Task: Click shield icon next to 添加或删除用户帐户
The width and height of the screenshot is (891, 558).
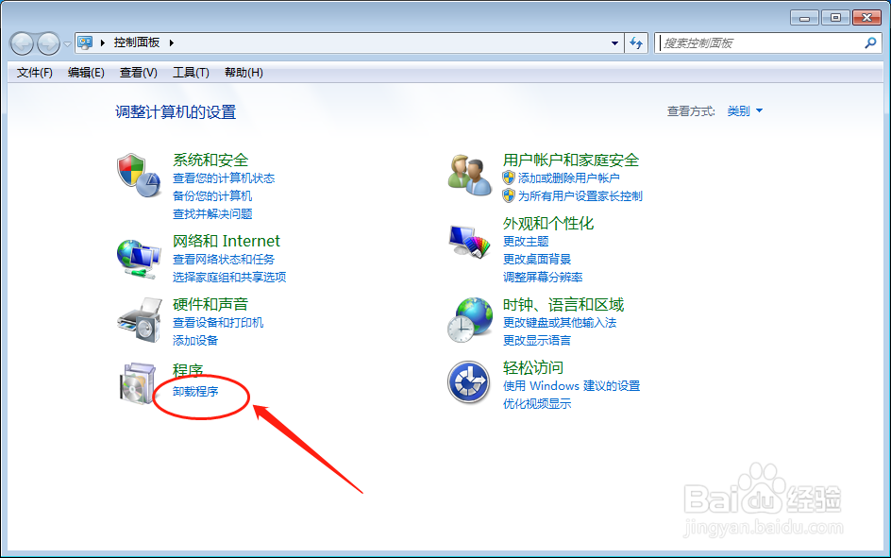Action: click(509, 178)
